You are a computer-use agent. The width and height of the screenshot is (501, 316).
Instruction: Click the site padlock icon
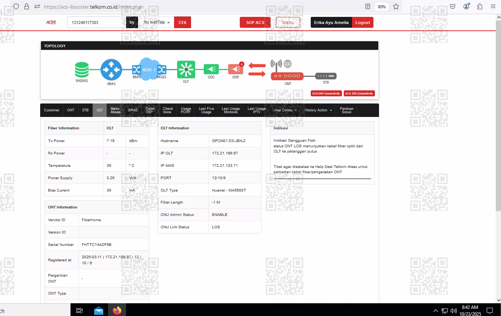[x=26, y=6]
